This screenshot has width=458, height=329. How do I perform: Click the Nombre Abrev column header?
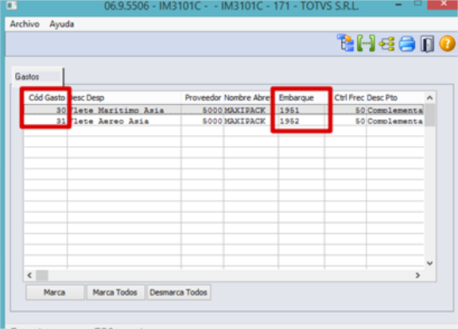point(250,98)
